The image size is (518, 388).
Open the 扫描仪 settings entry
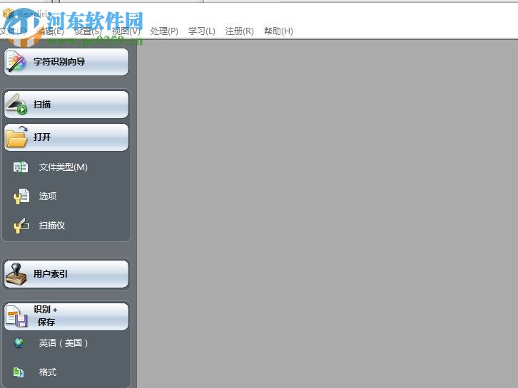52,226
